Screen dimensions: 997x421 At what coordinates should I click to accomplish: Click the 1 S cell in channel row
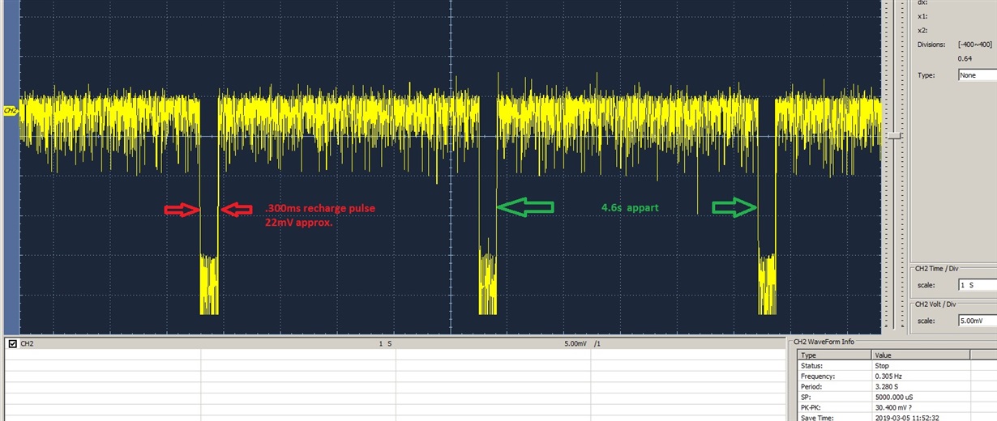385,344
